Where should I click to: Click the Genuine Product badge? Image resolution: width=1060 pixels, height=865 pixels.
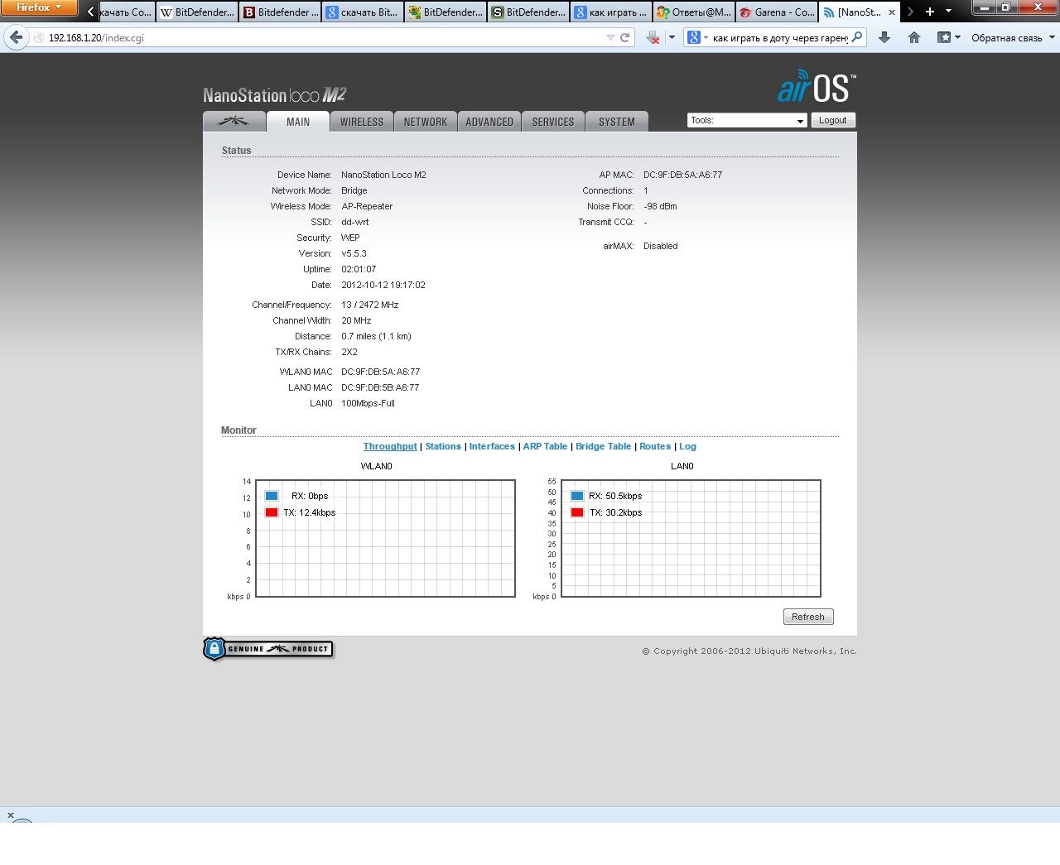(268, 649)
